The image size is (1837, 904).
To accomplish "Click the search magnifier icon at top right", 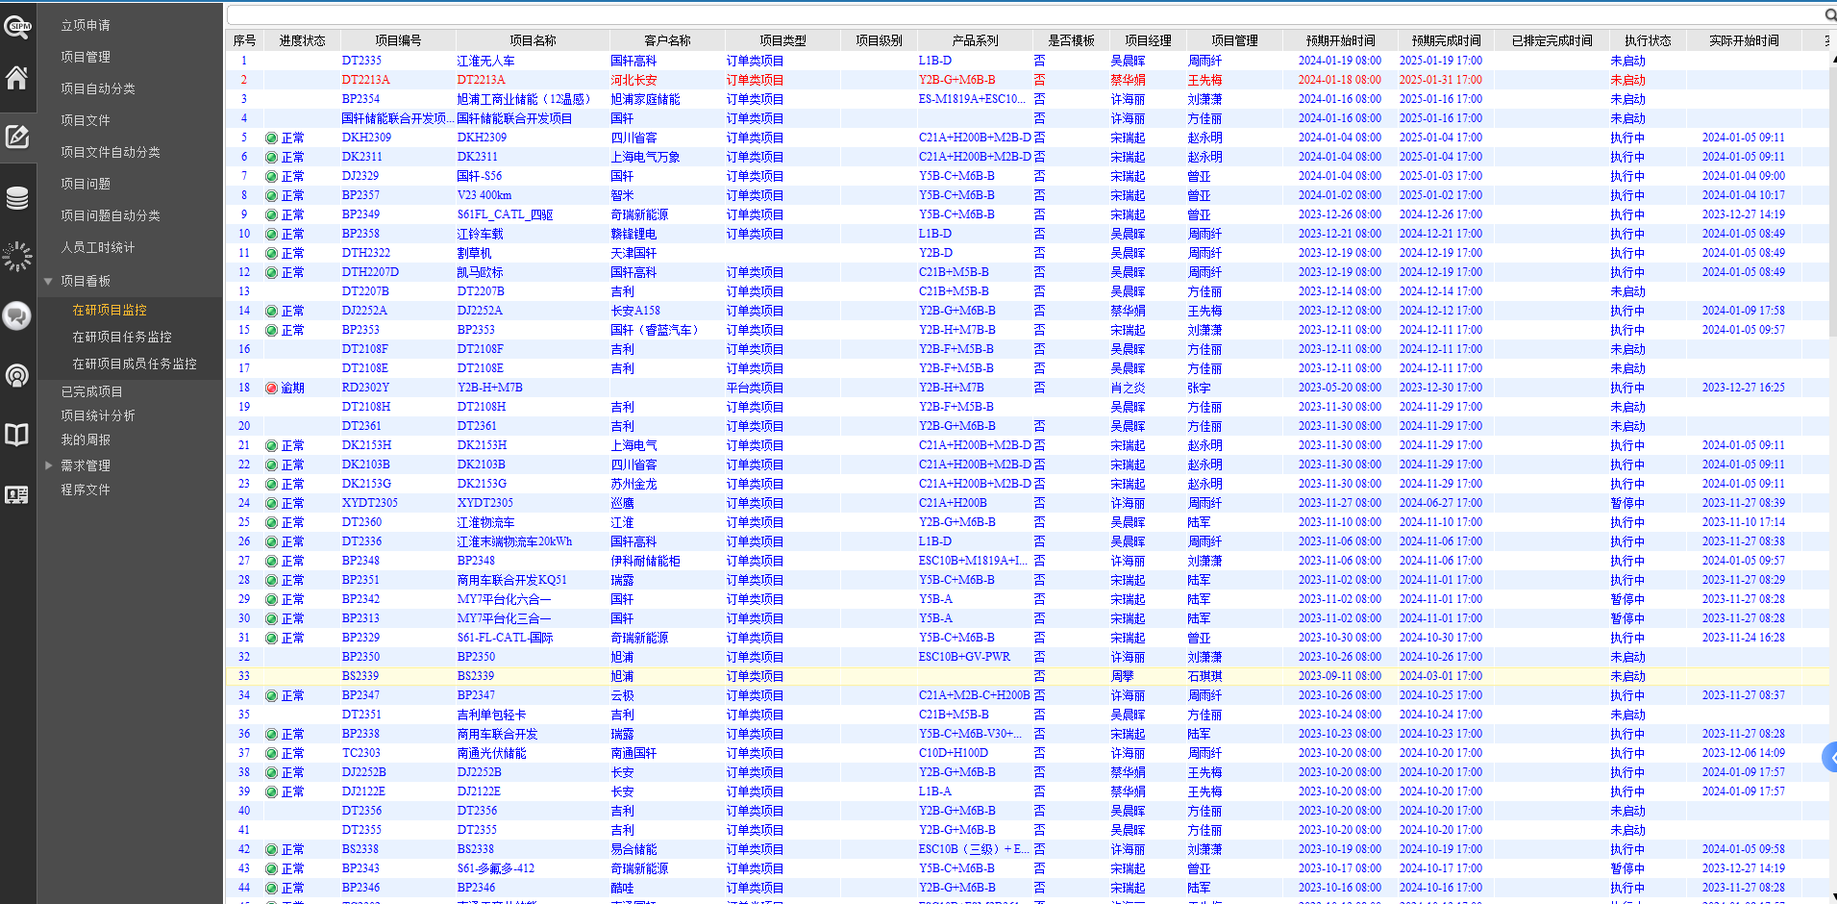I will (x=1830, y=14).
